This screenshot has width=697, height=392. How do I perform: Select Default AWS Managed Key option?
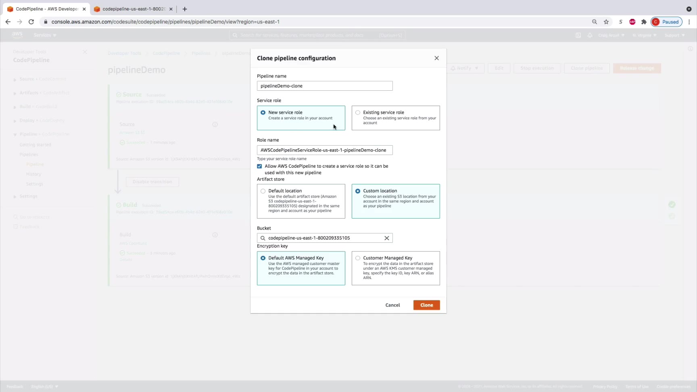coord(301,268)
